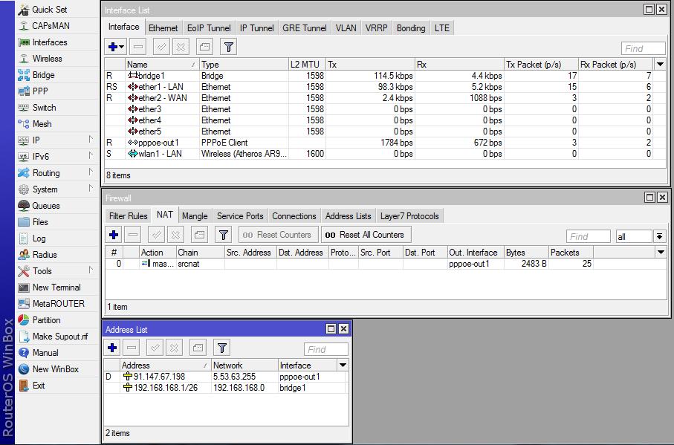Click Exit in the sidebar
The image size is (674, 445).
[57, 386]
